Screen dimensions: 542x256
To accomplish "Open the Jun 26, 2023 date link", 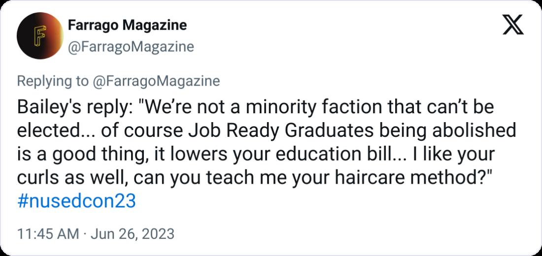I will 133,234.
